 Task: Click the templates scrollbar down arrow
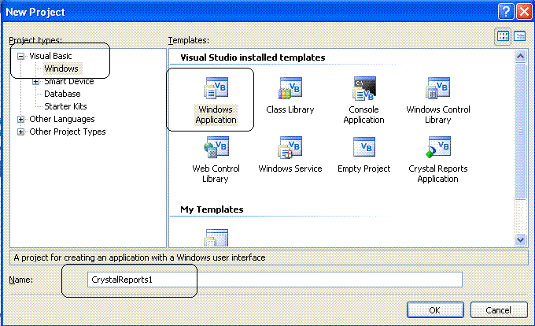point(520,239)
